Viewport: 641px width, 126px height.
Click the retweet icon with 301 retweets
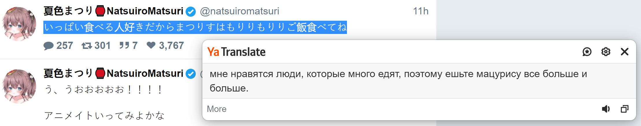(x=87, y=46)
